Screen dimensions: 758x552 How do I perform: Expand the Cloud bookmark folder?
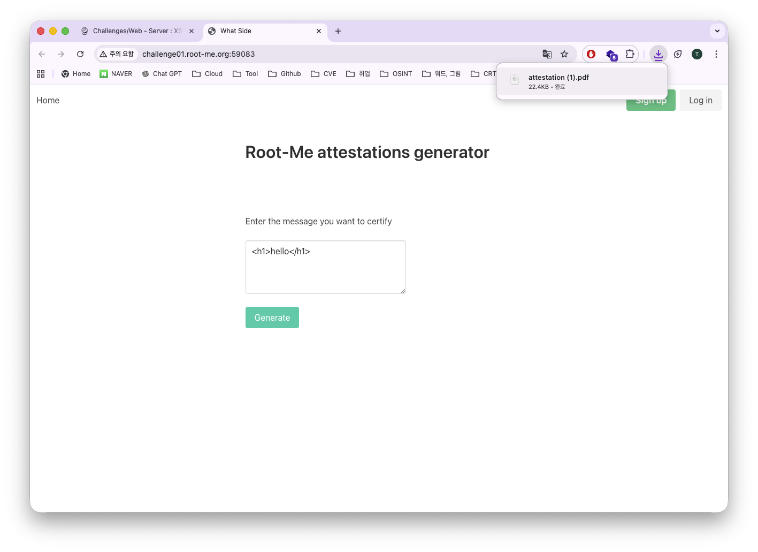[x=208, y=74]
